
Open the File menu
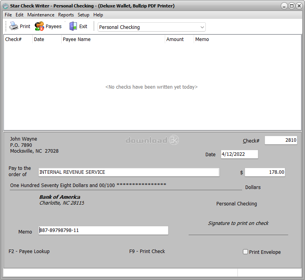(x=8, y=15)
